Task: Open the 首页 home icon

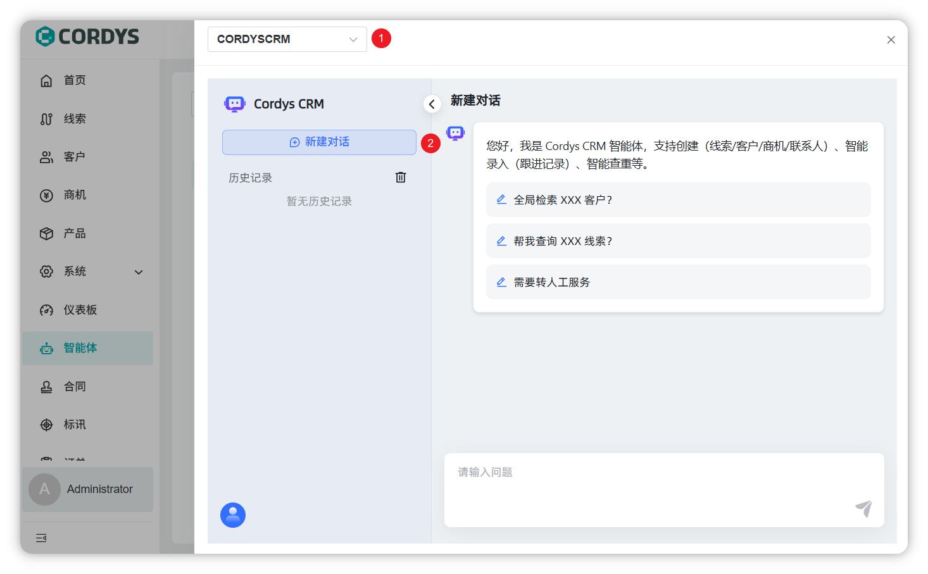Action: point(46,80)
